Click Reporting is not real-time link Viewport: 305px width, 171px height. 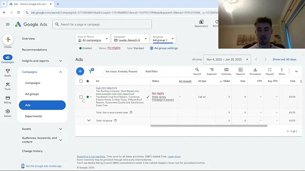click(x=91, y=157)
